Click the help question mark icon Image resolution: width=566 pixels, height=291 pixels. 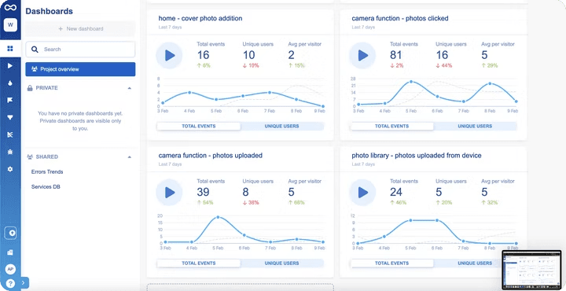[10, 283]
